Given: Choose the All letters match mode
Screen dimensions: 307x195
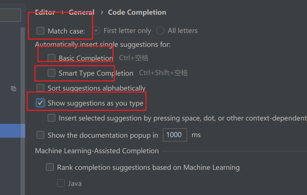Looking at the screenshot, I should click(x=160, y=30).
